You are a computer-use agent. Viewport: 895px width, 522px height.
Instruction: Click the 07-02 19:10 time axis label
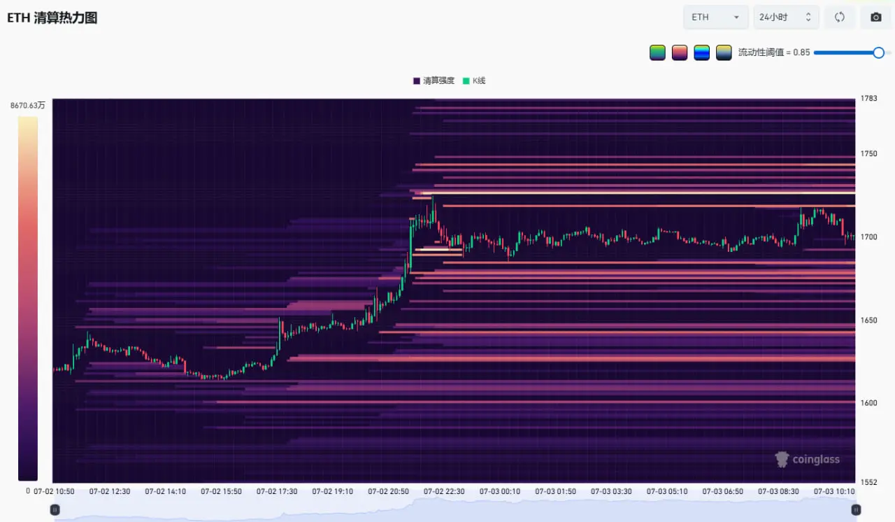[333, 492]
